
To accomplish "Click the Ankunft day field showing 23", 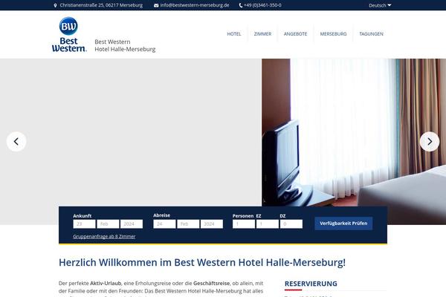I will (x=84, y=224).
